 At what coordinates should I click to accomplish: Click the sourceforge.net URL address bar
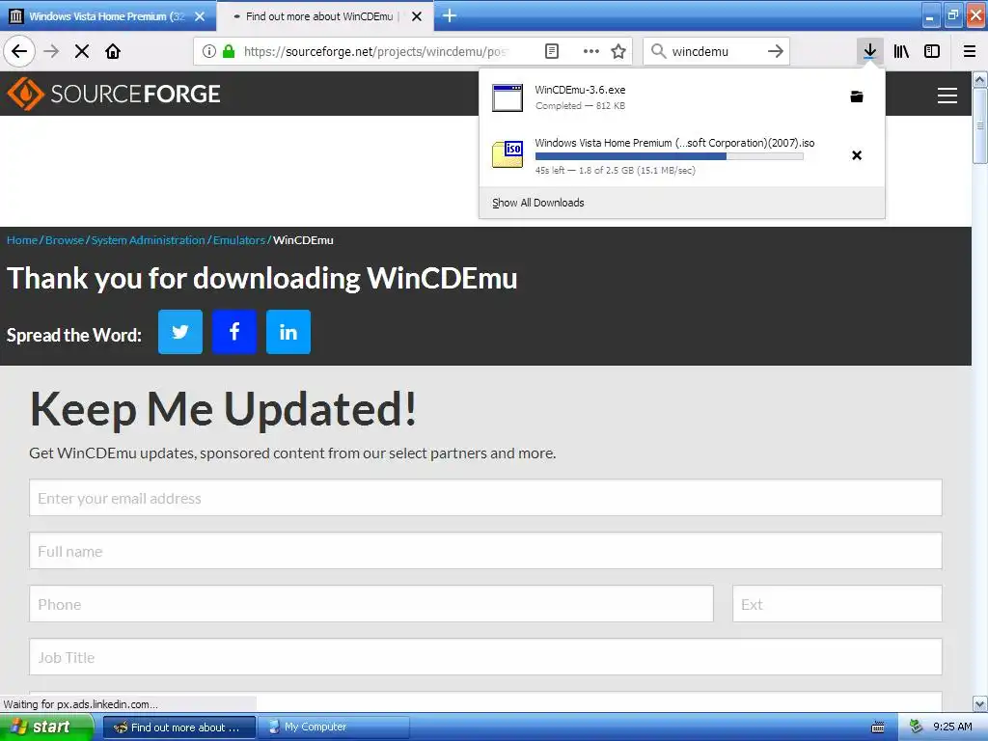[375, 51]
